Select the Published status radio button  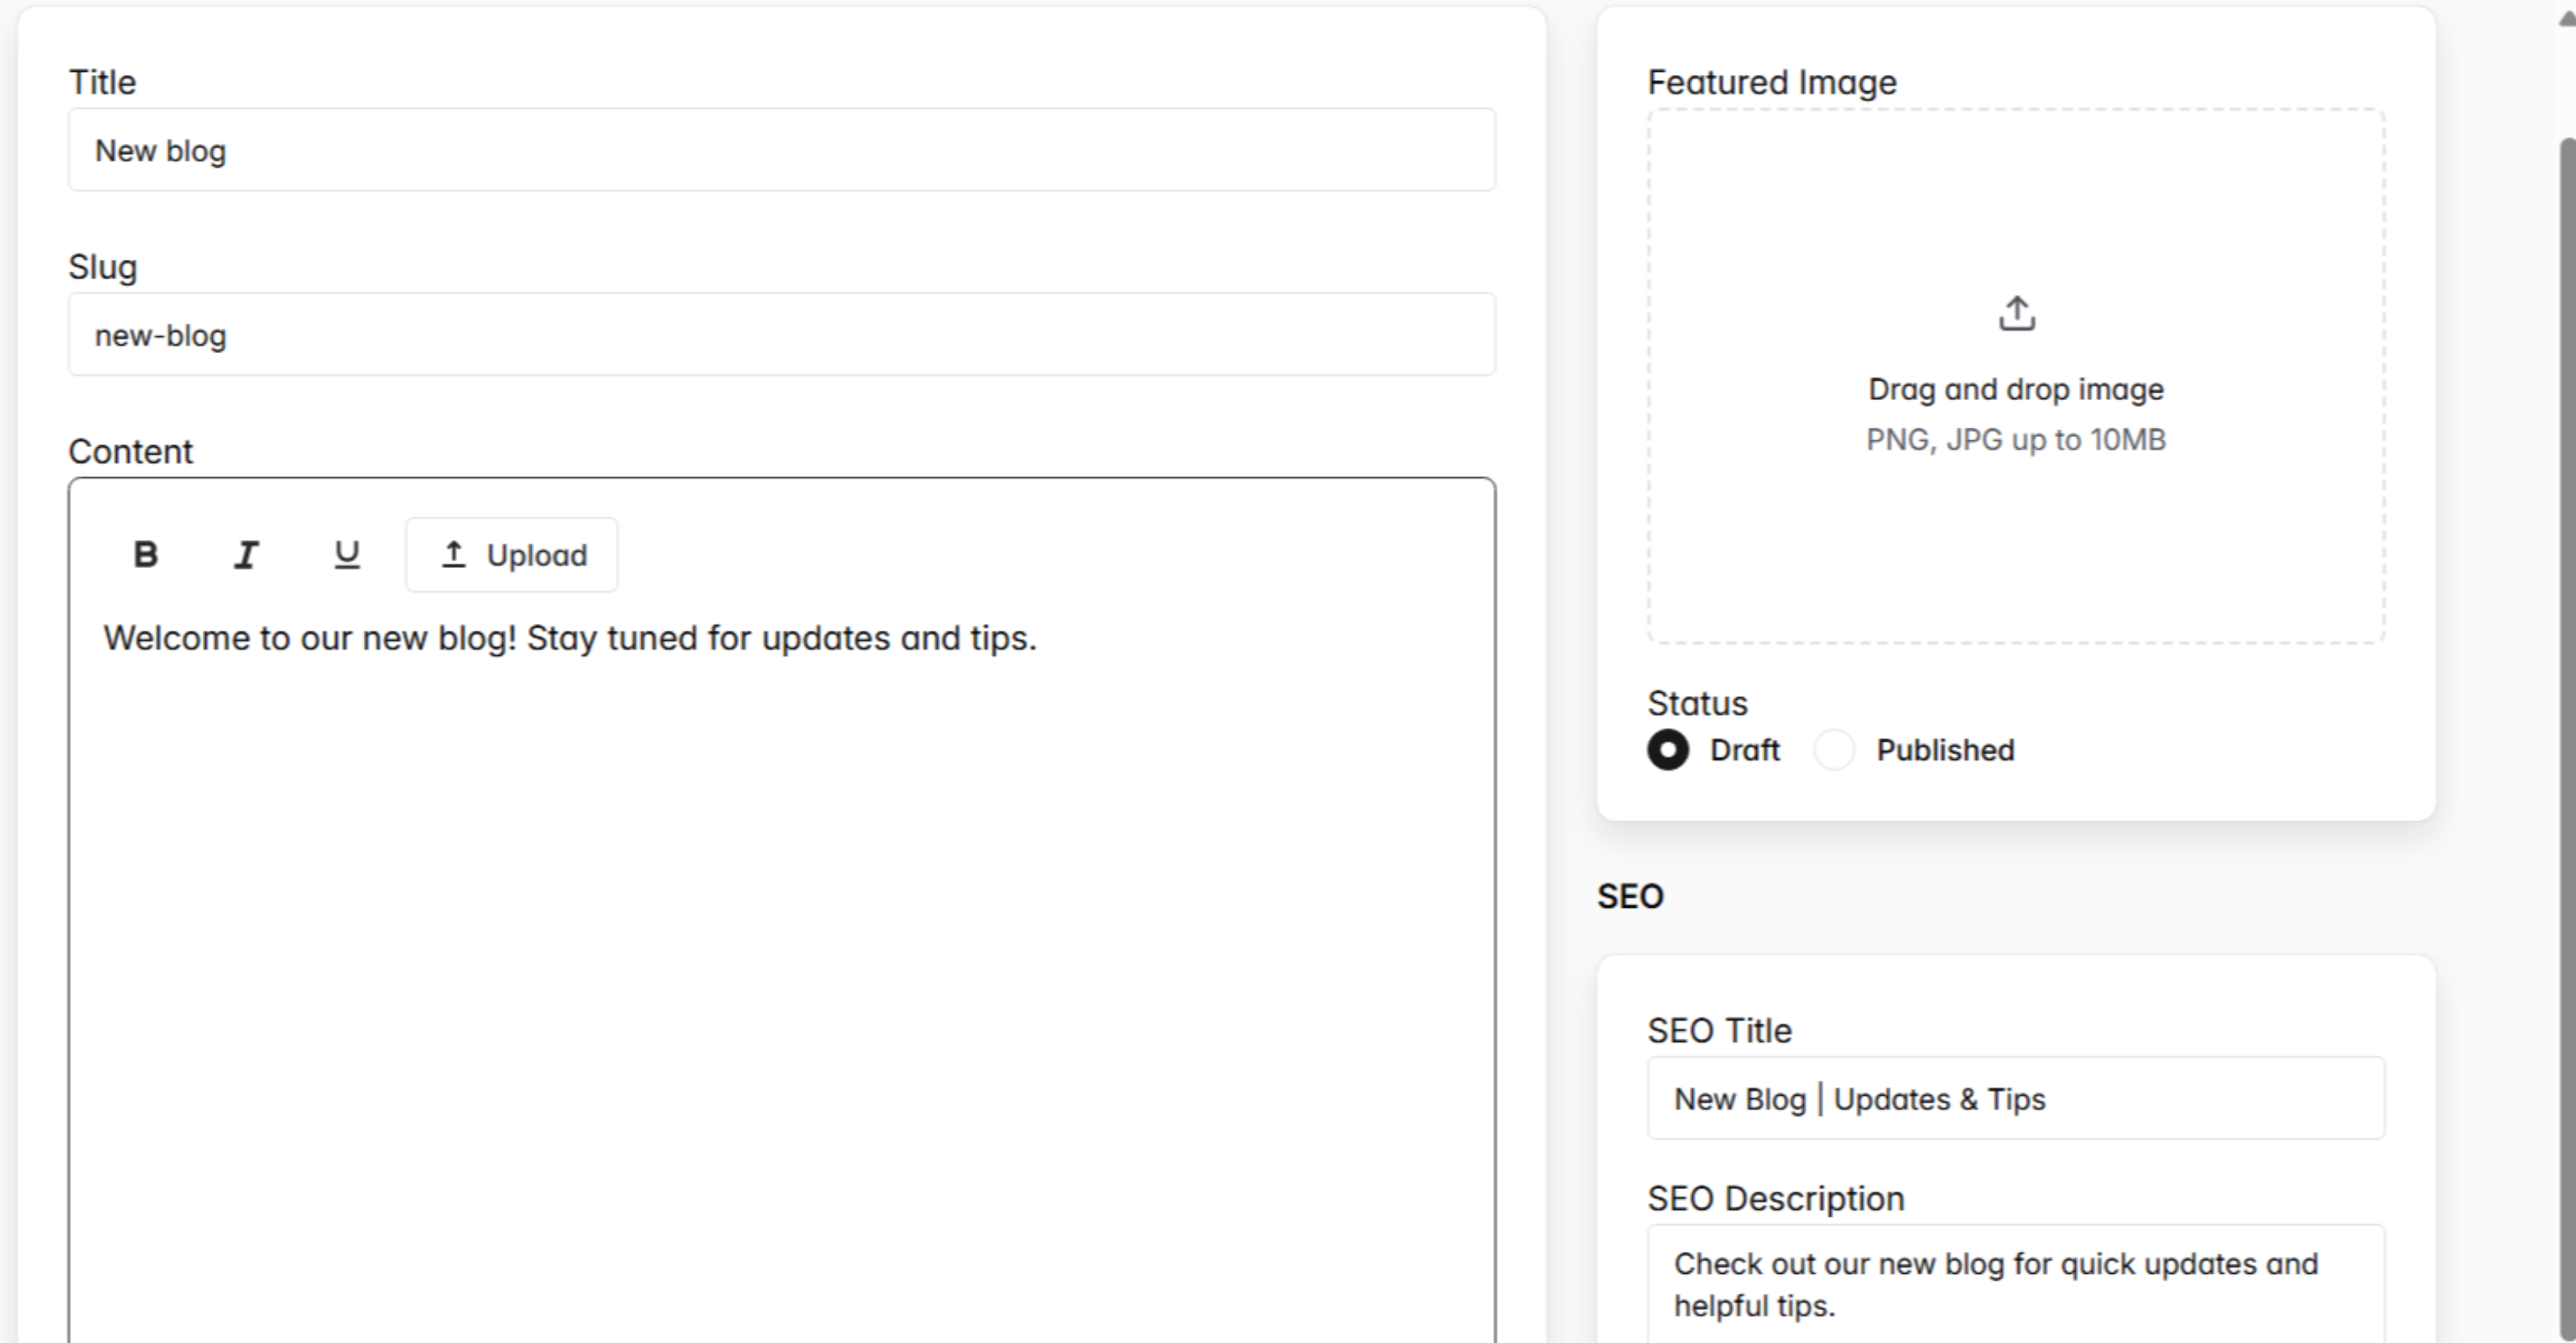click(x=1835, y=750)
